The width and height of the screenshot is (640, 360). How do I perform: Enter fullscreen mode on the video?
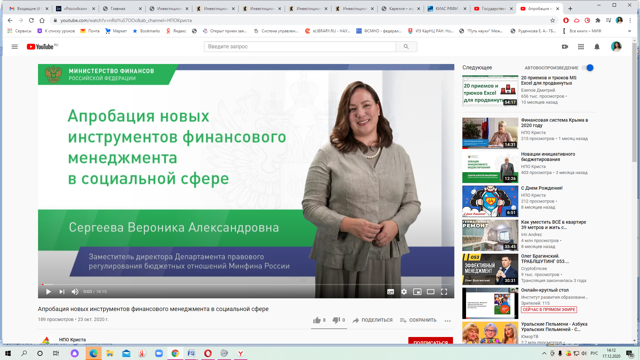coord(444,292)
